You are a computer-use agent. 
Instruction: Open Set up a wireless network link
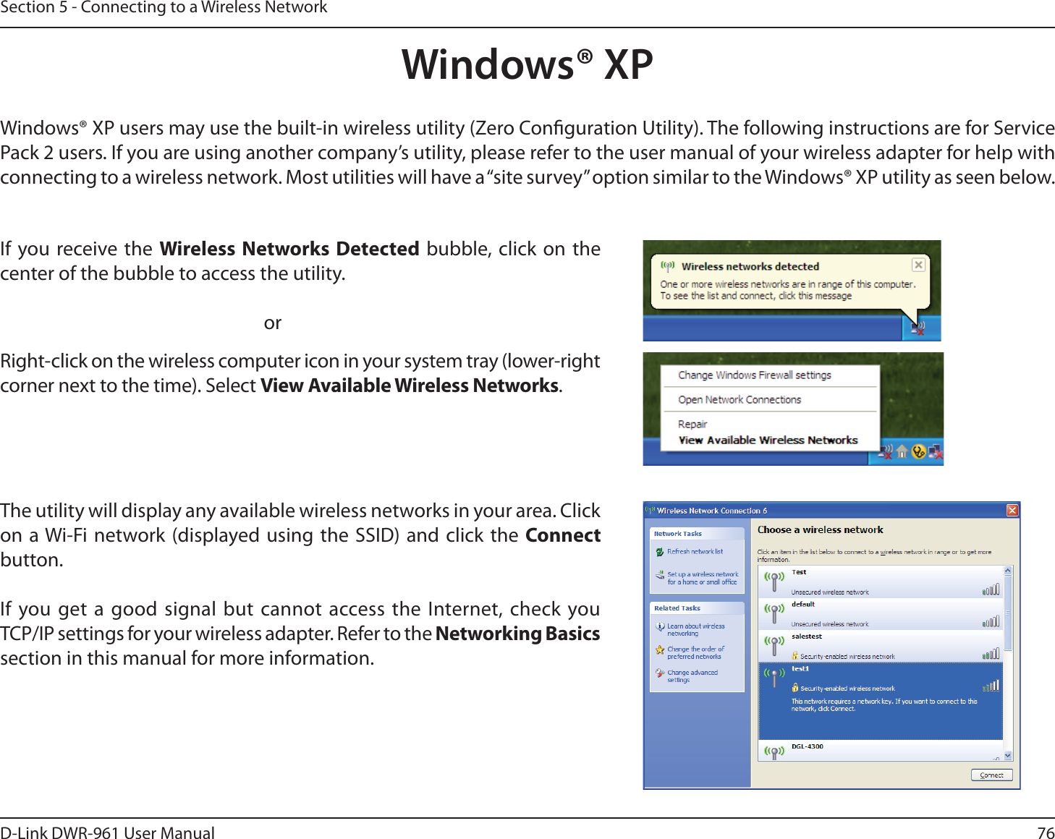tap(703, 578)
